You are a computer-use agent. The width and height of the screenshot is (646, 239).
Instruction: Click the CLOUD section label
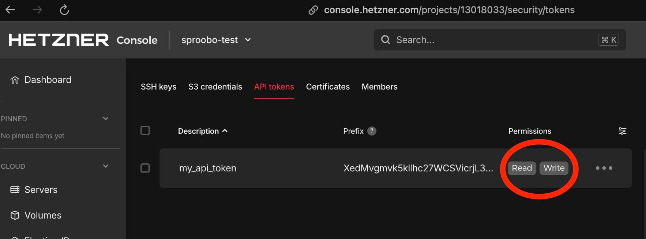coord(13,166)
